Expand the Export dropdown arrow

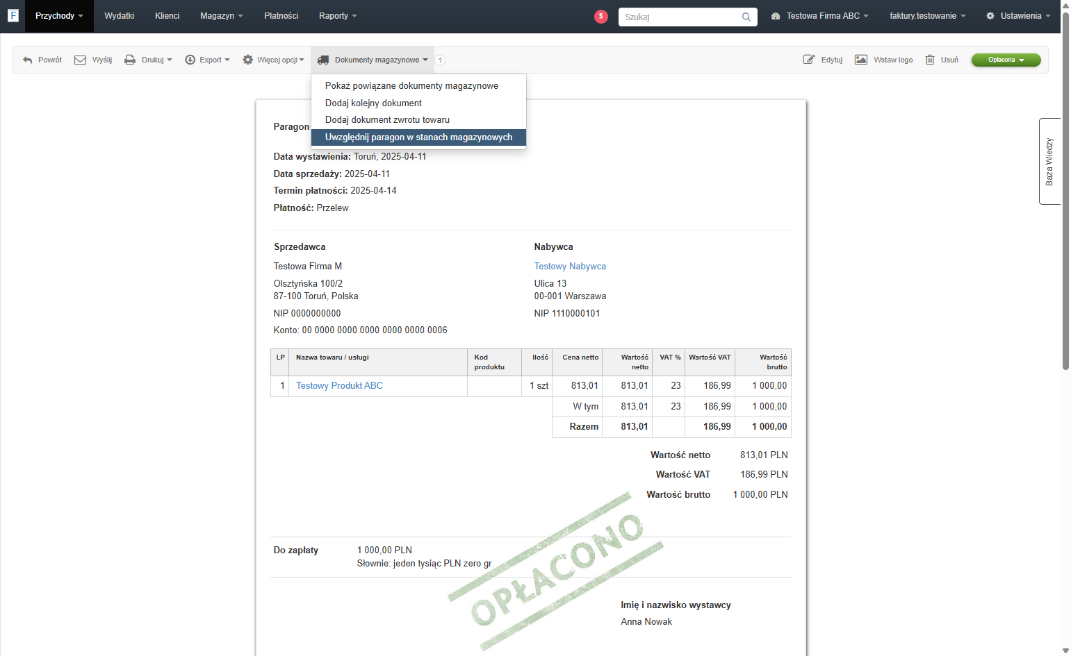tap(227, 60)
